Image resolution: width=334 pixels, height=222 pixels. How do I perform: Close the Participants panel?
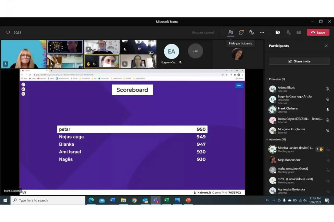326,46
